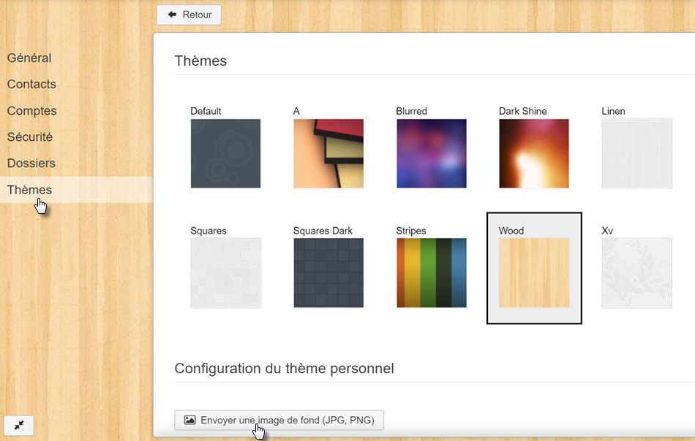Choose the Xv theme thumbnail
Screen dimensions: 695x441
tap(636, 272)
